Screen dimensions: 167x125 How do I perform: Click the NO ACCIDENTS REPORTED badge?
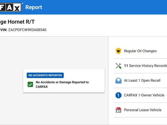click(45, 75)
